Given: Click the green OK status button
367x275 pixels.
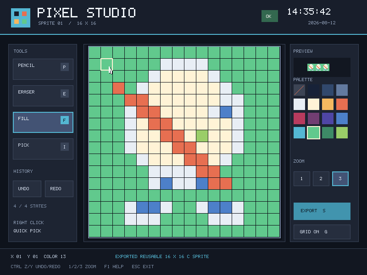Looking at the screenshot, I should [x=270, y=16].
